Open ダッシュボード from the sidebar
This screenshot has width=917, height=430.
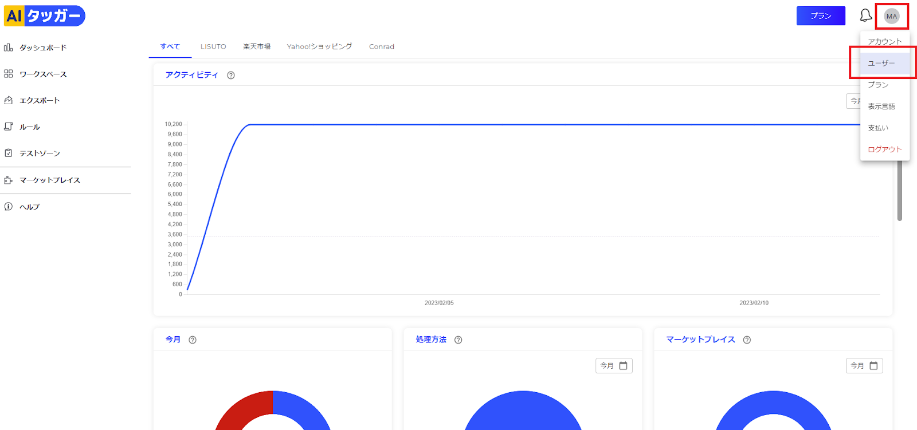click(x=43, y=48)
